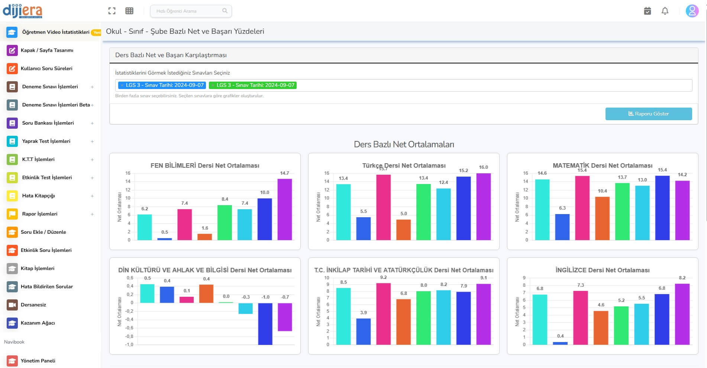Click the Hata Kitapçığı sidebar icon
Image resolution: width=707 pixels, height=368 pixels.
click(12, 196)
